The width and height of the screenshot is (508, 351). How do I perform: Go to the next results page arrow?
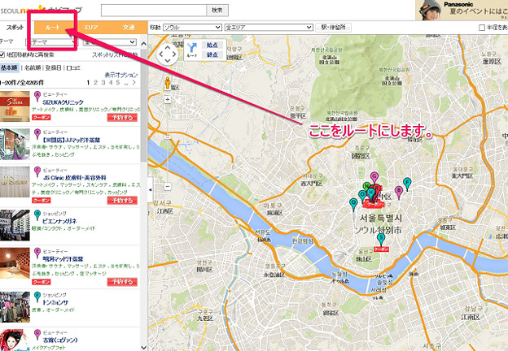[134, 83]
